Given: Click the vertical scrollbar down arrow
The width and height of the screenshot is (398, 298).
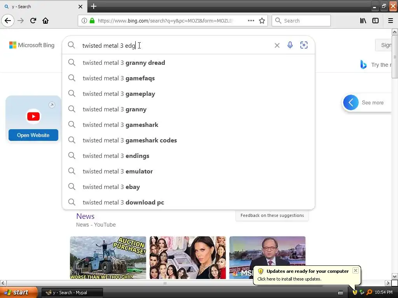Looking at the screenshot, I should (395, 276).
